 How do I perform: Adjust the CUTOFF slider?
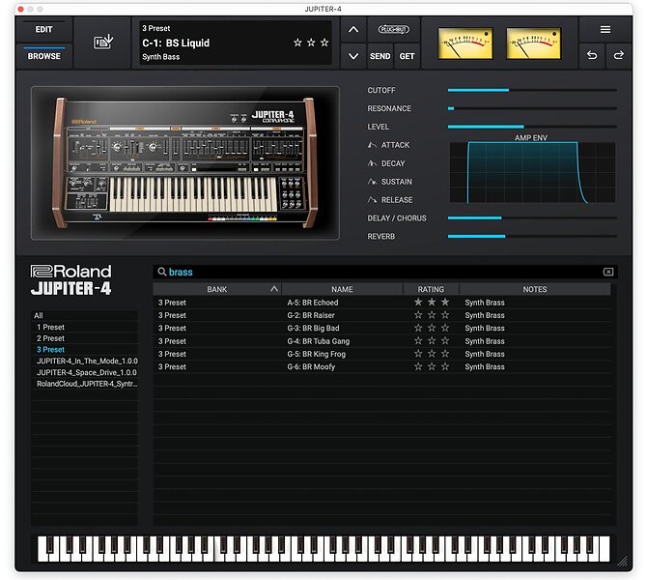[x=532, y=90]
